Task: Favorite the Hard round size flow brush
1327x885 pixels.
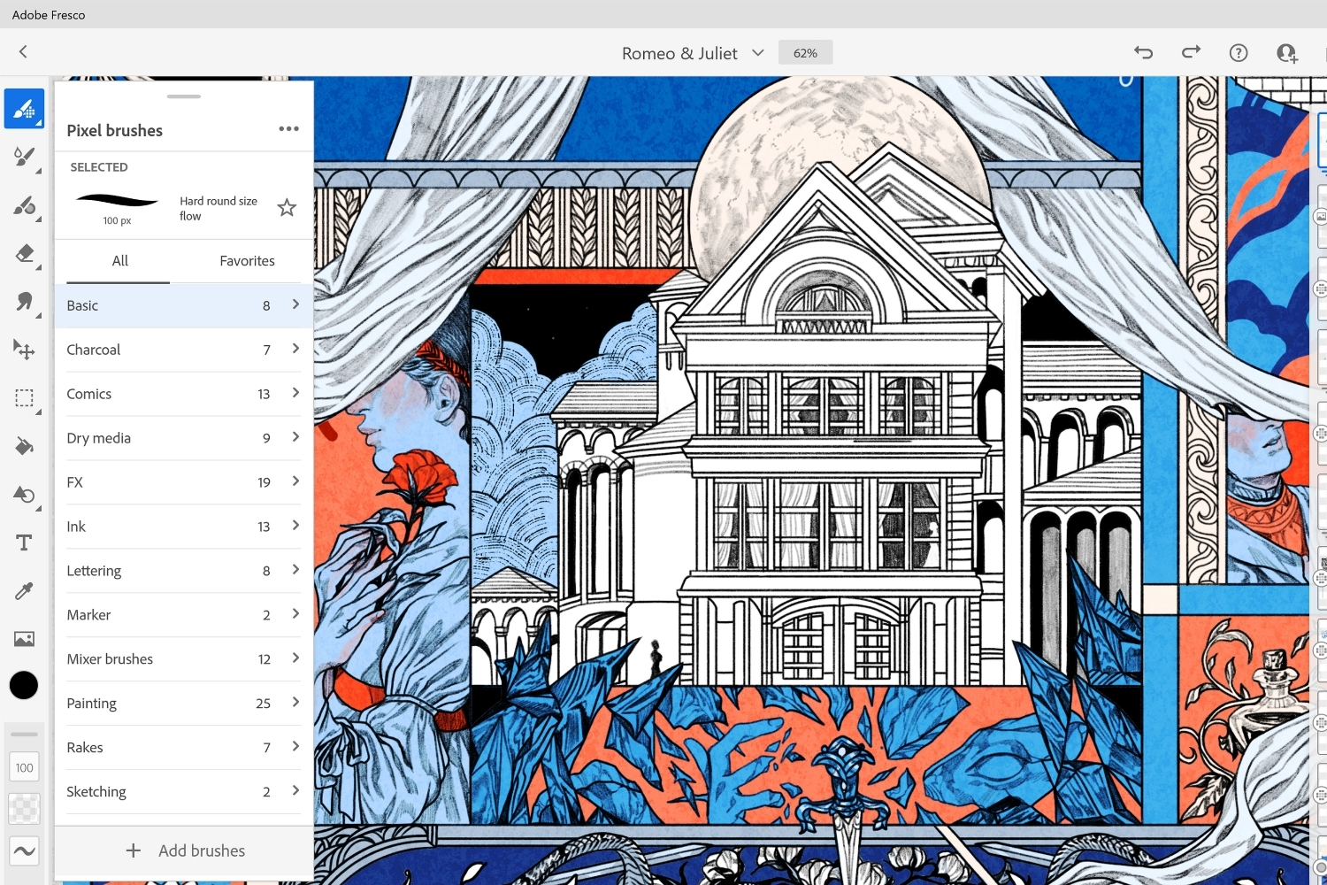Action: pos(287,208)
